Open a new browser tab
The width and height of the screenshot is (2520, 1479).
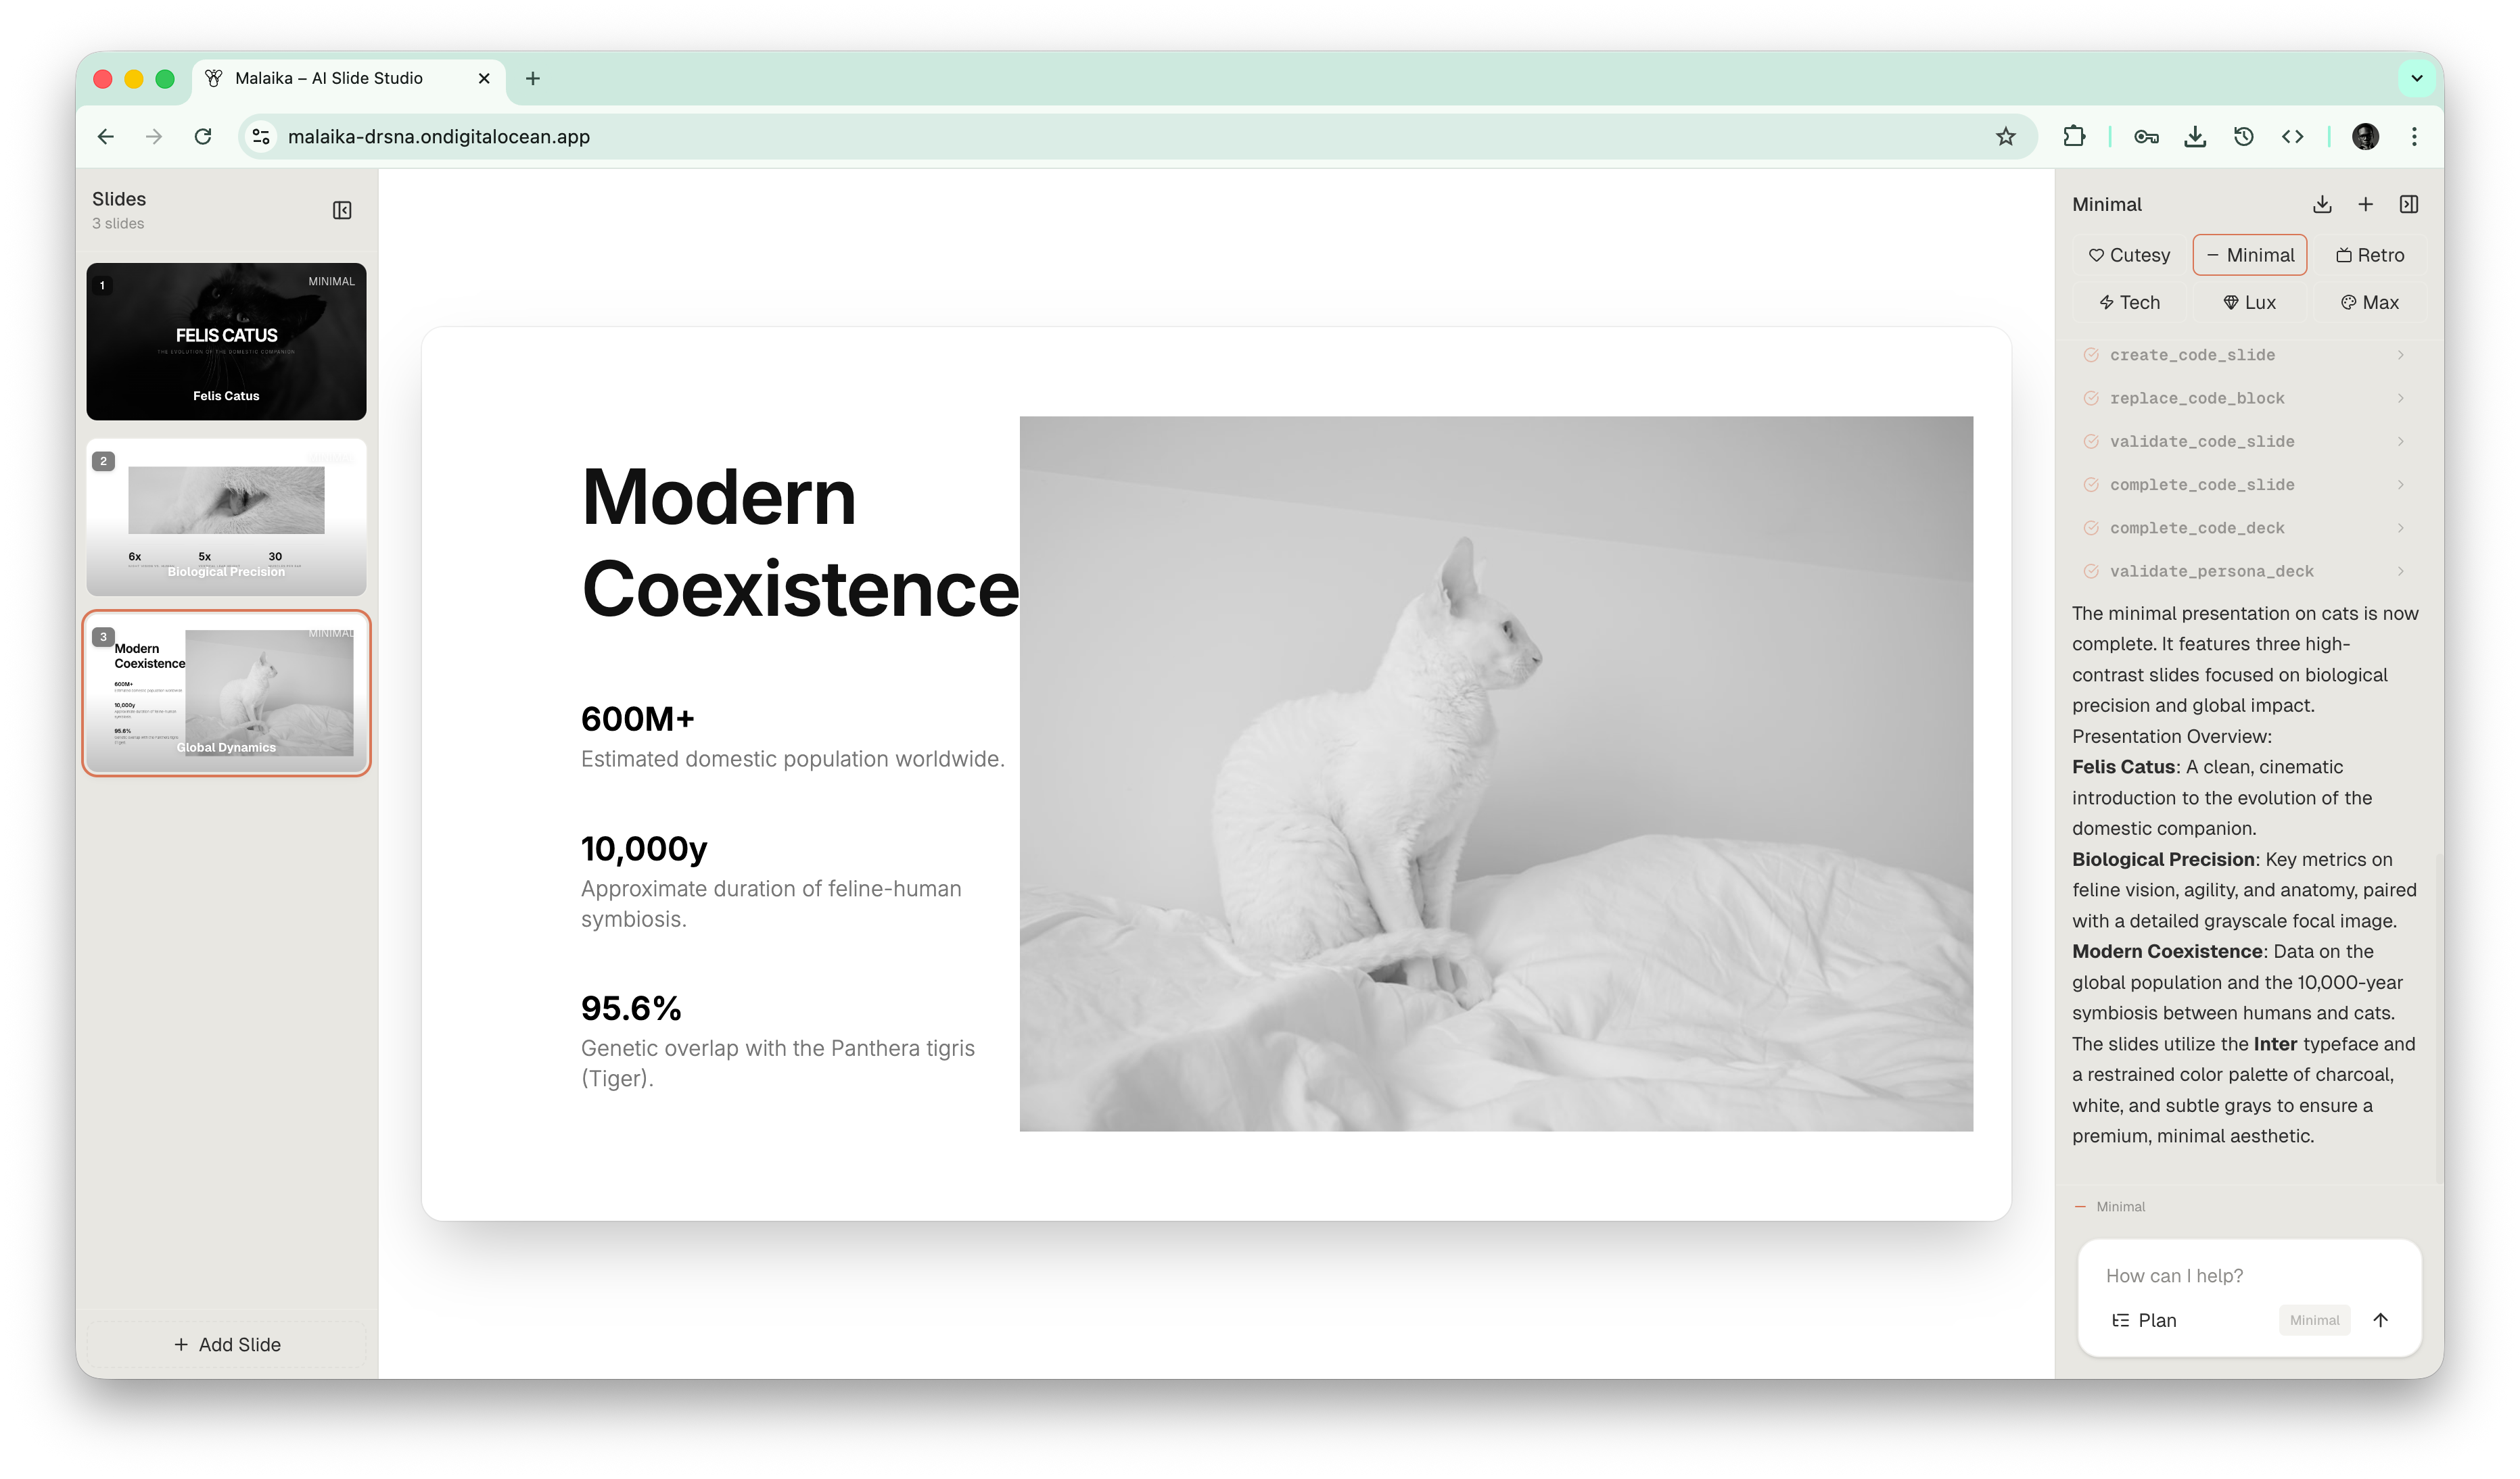click(x=532, y=78)
